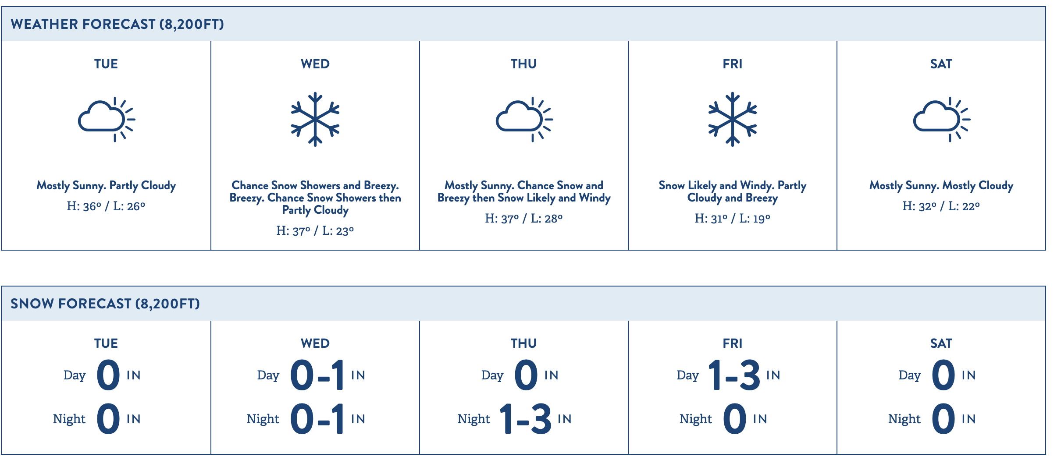Image resolution: width=1061 pixels, height=460 pixels.
Task: Click the TUE label in weather forecast
Action: point(106,64)
